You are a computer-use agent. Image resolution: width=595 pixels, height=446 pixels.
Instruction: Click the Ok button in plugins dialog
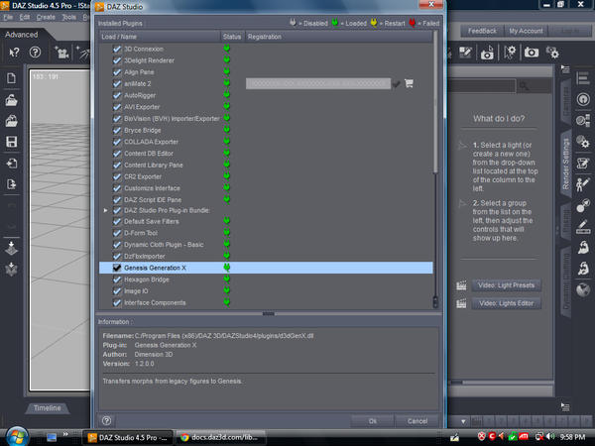click(x=373, y=421)
